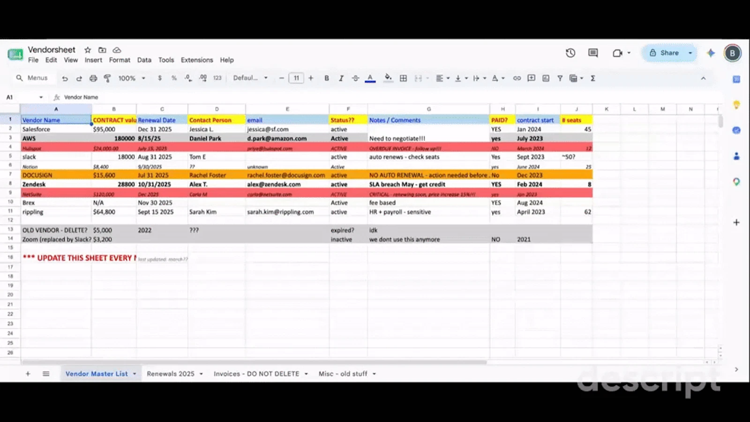Image resolution: width=750 pixels, height=422 pixels.
Task: Increase the font size
Action: point(311,78)
